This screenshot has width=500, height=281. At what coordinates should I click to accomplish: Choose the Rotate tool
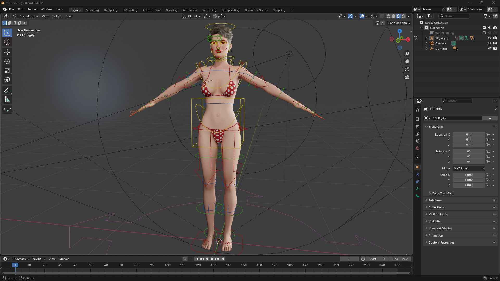[x=7, y=61]
